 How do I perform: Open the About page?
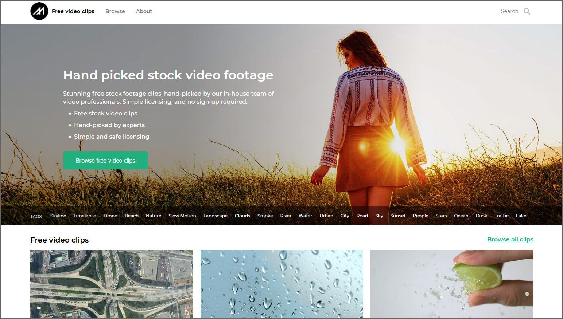[144, 11]
